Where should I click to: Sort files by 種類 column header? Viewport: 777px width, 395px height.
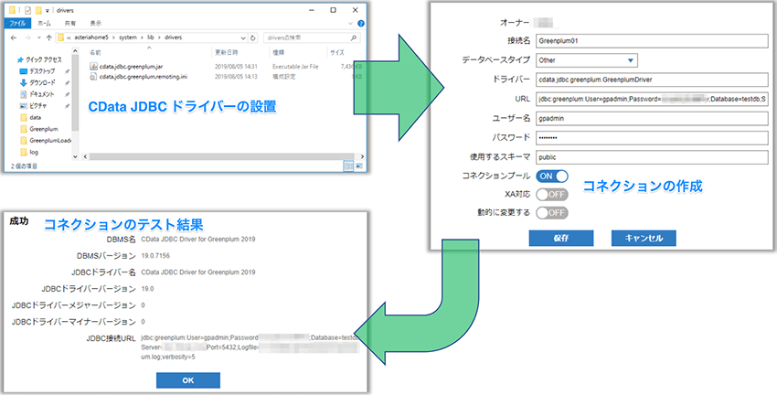click(x=277, y=52)
